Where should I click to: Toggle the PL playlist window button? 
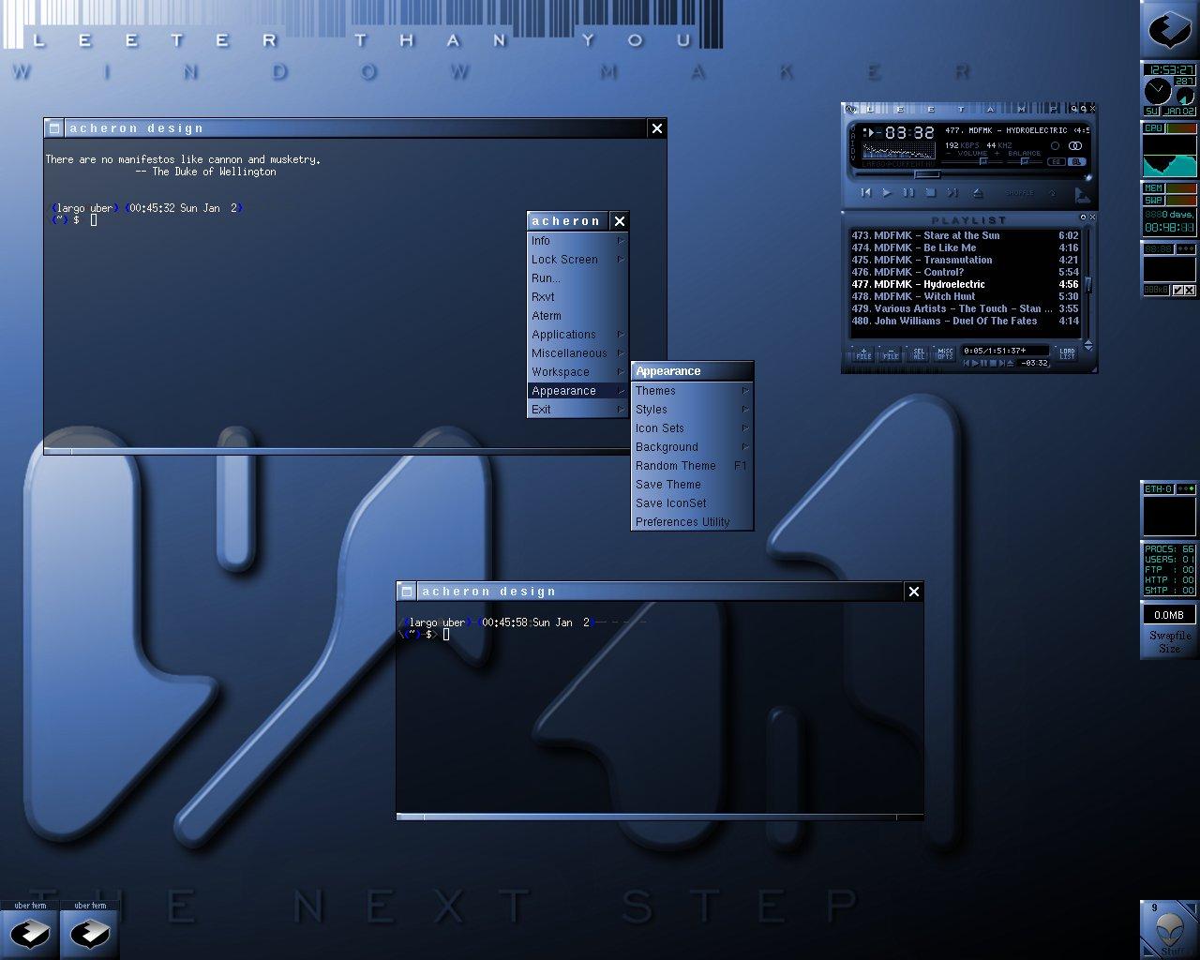(1077, 162)
